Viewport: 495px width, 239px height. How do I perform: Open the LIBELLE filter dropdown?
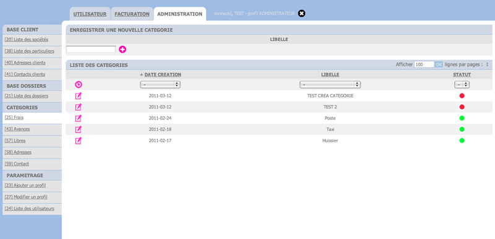click(330, 85)
